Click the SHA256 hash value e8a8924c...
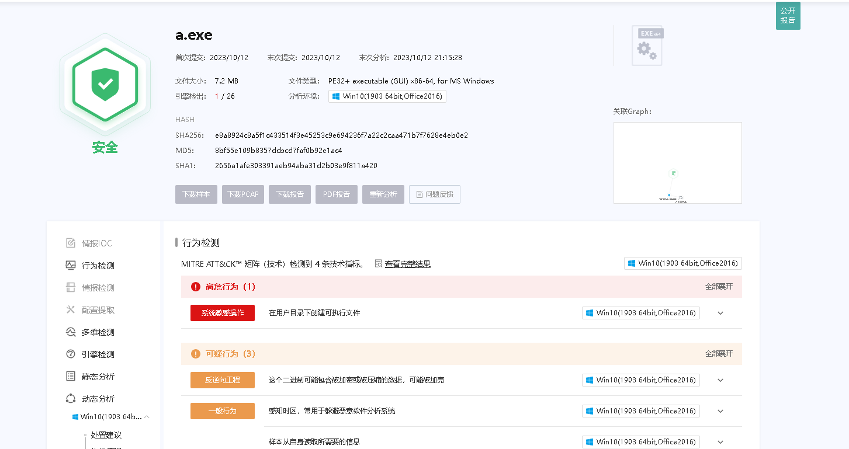 [x=341, y=135]
